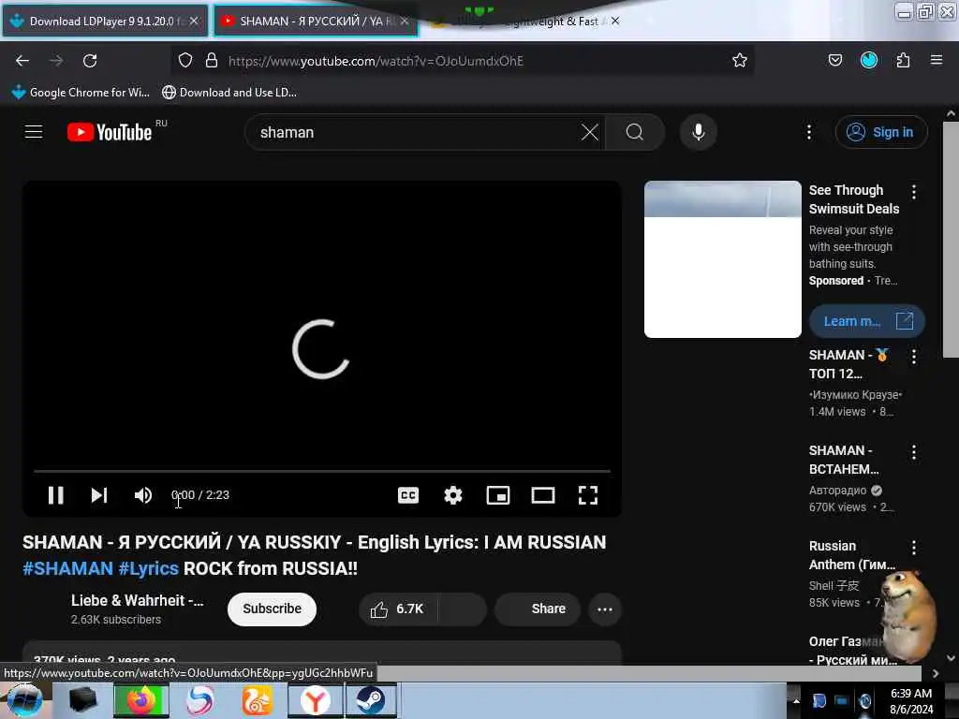Reload the page with refresh icon
Image resolution: width=959 pixels, height=719 pixels.
pos(90,61)
